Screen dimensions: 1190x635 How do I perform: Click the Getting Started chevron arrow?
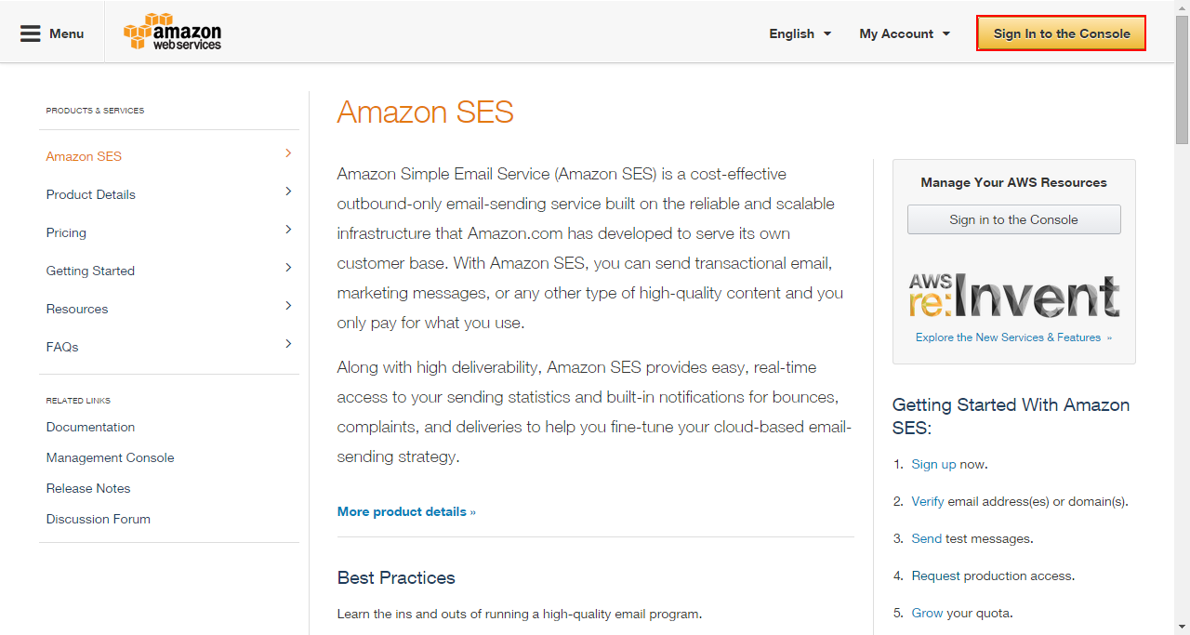click(288, 267)
